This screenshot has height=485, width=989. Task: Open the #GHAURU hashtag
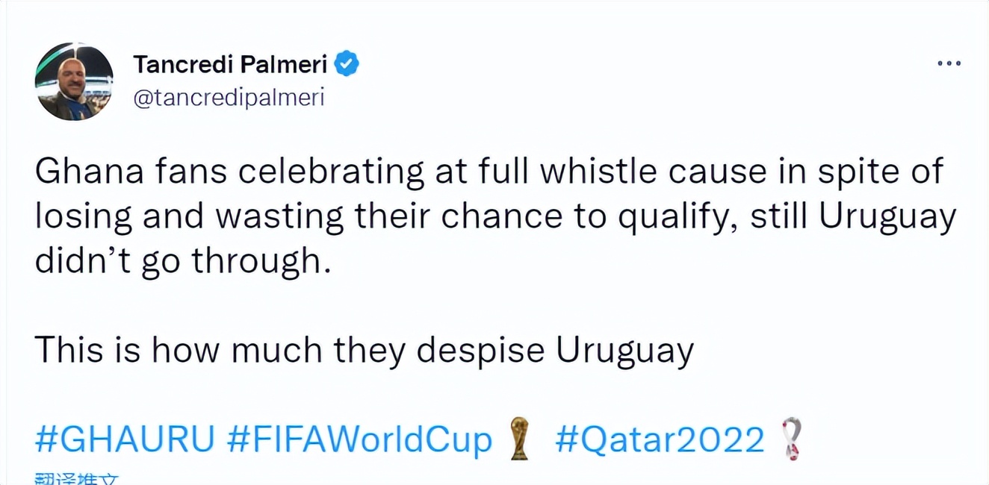123,439
